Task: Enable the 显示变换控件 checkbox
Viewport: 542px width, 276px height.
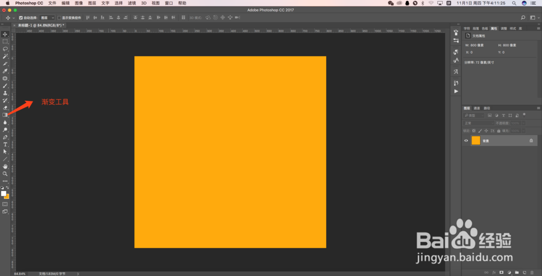Action: click(59, 18)
